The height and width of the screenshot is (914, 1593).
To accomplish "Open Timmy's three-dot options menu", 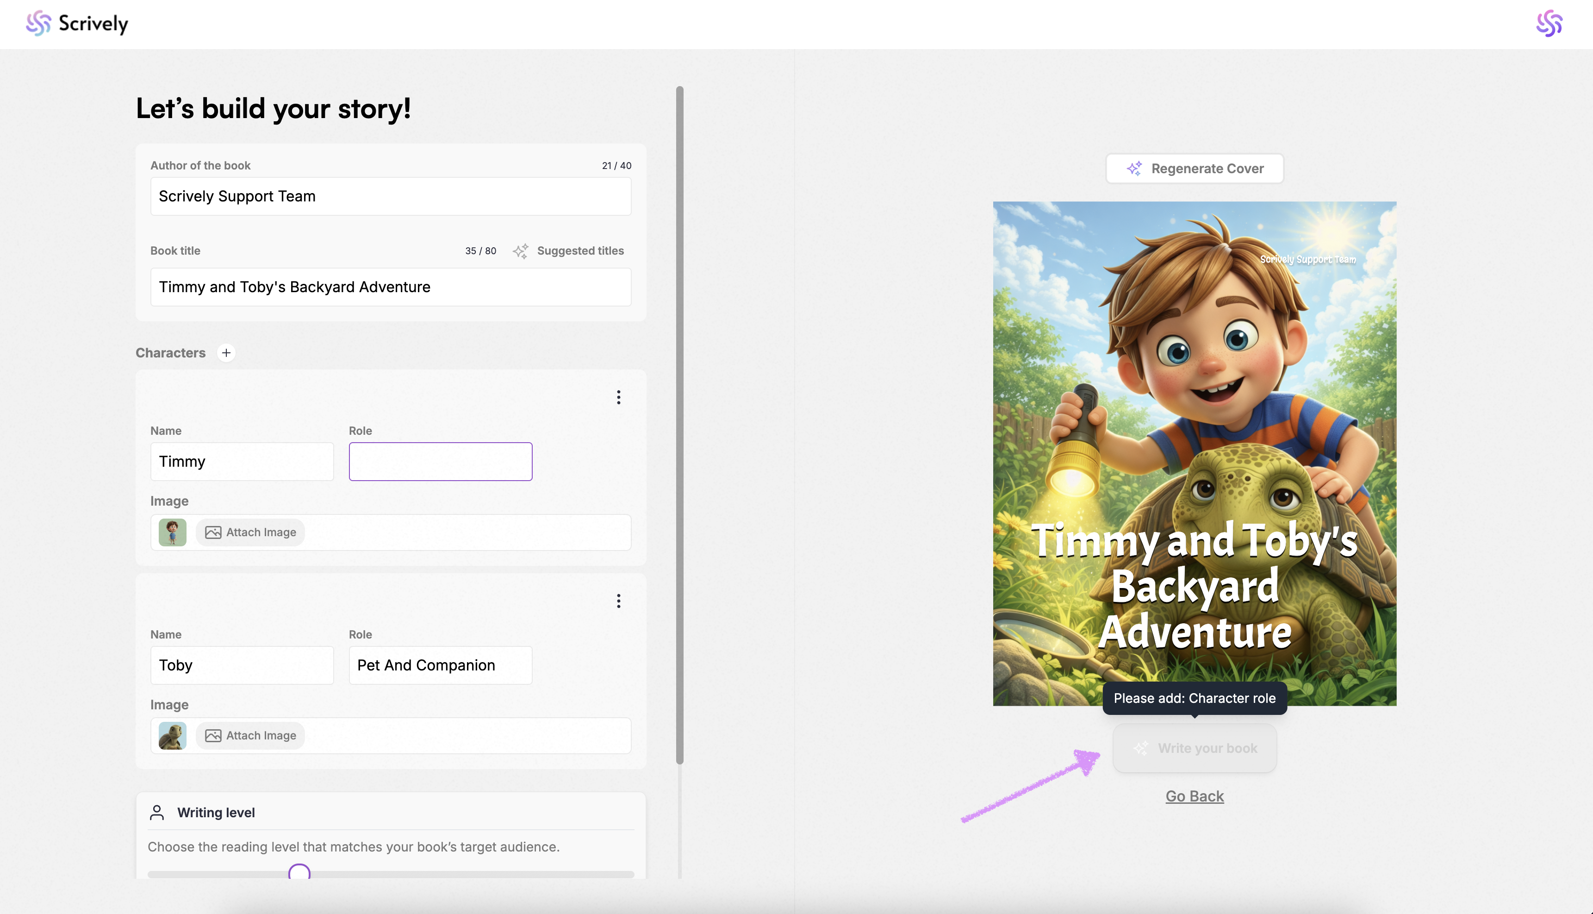I will [619, 397].
